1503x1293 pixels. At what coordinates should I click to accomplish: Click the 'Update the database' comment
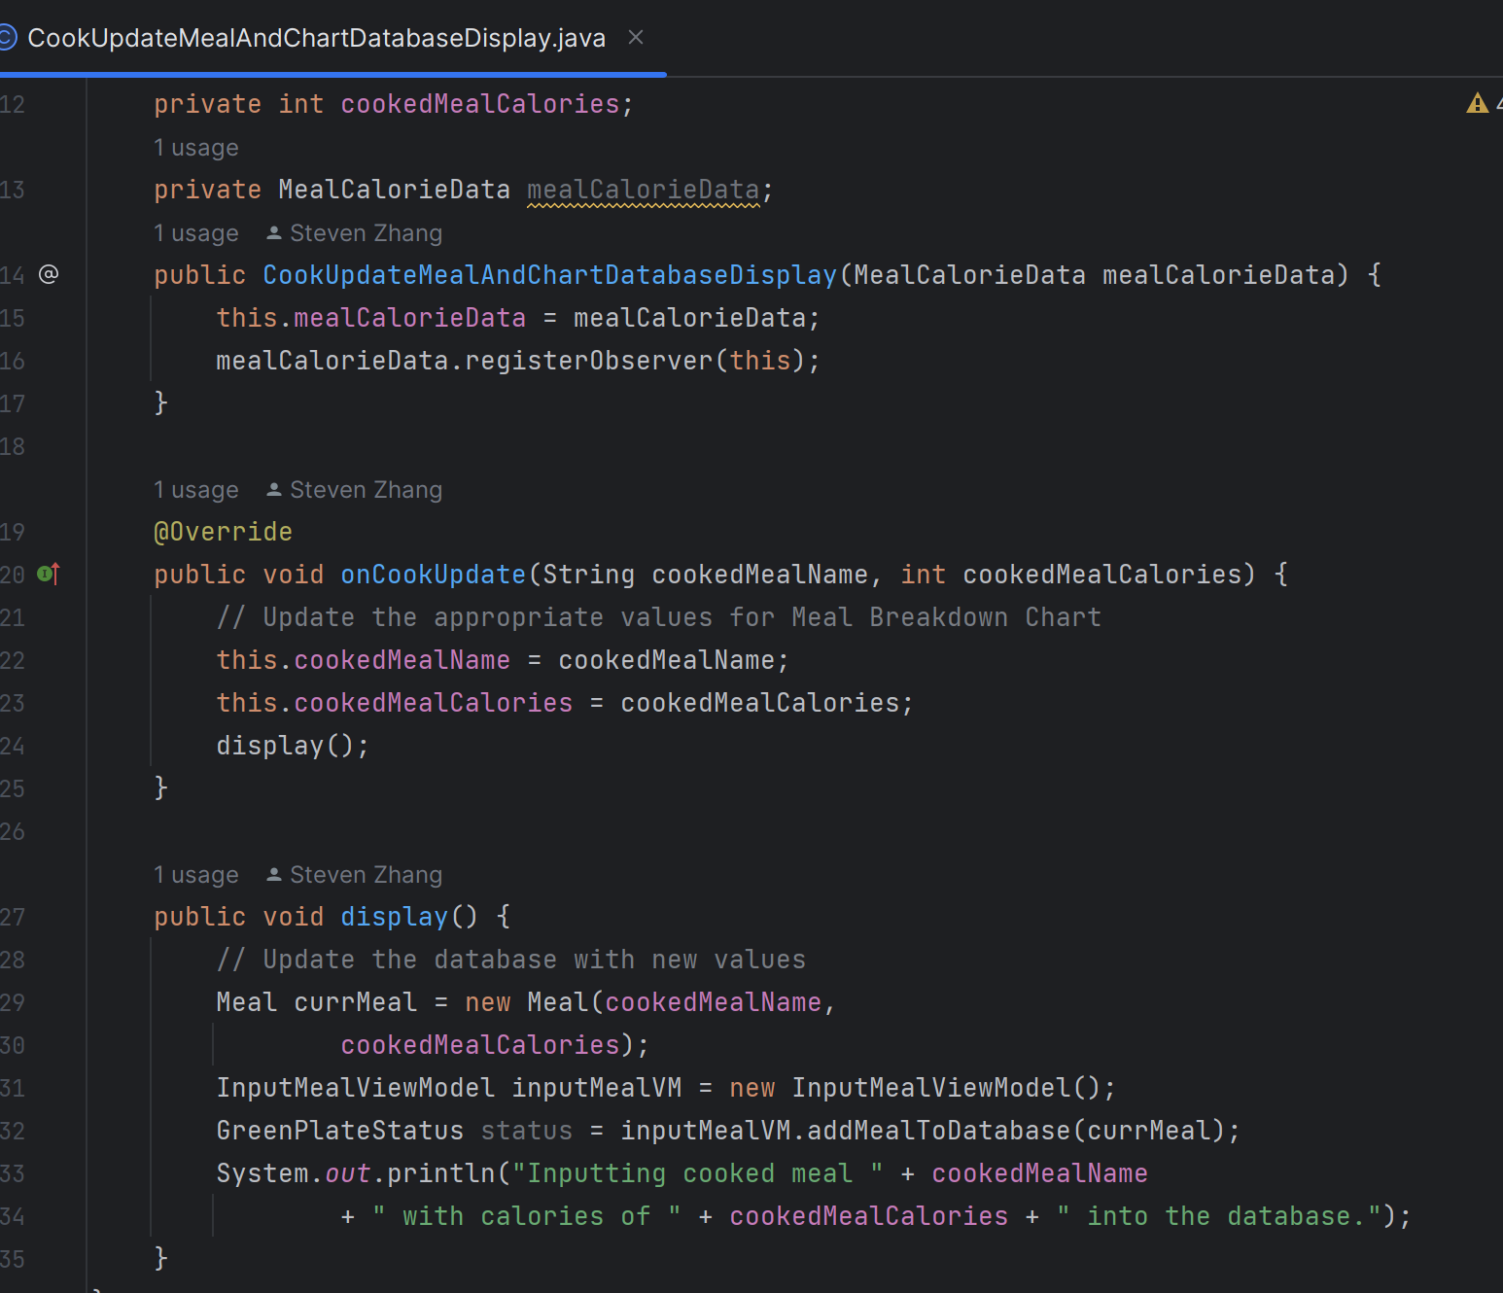coord(511,960)
